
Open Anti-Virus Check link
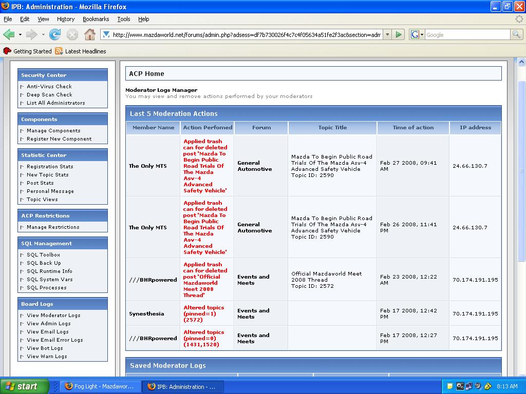[49, 86]
